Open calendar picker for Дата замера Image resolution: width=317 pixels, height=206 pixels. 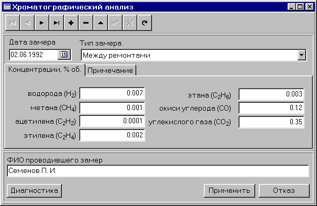tap(64, 55)
